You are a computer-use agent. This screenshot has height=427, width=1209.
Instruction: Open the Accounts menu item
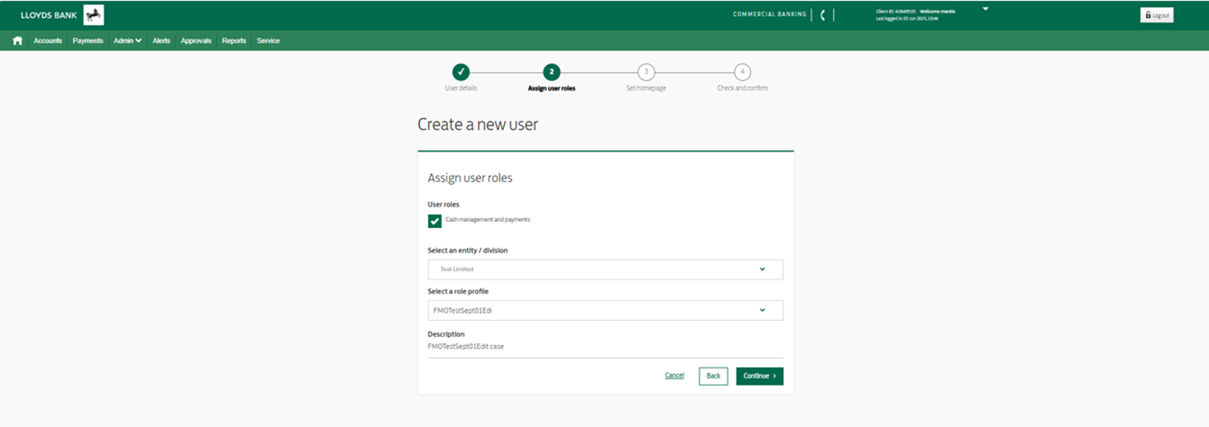tap(47, 41)
